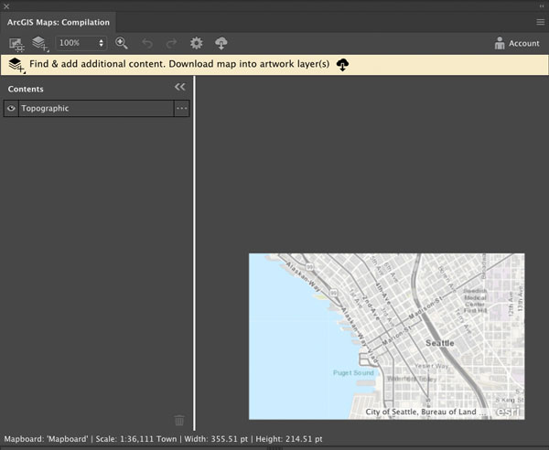Click the Scale: 1:36,111 Town status text

[x=136, y=439]
